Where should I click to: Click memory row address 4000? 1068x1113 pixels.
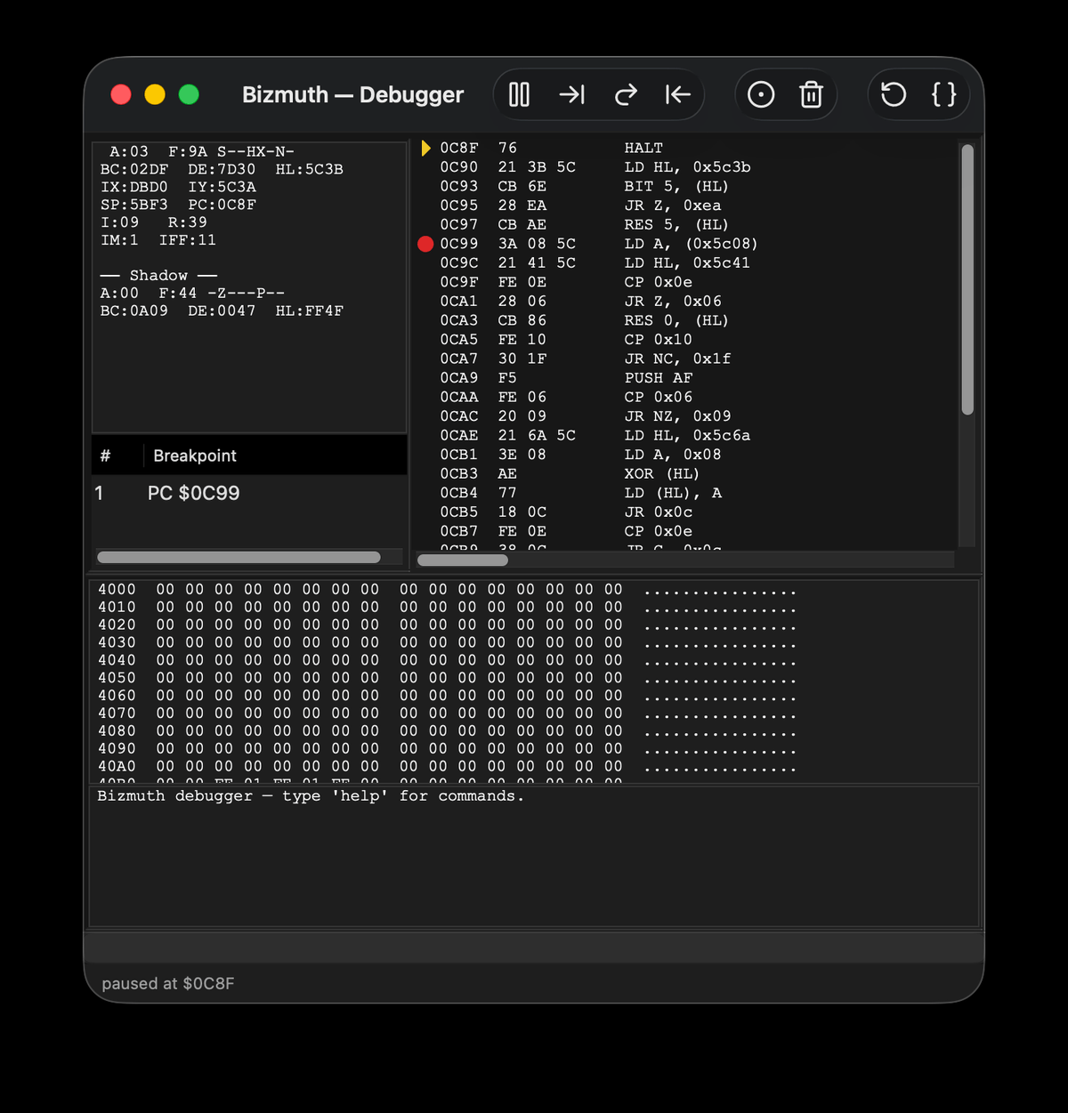coord(117,589)
